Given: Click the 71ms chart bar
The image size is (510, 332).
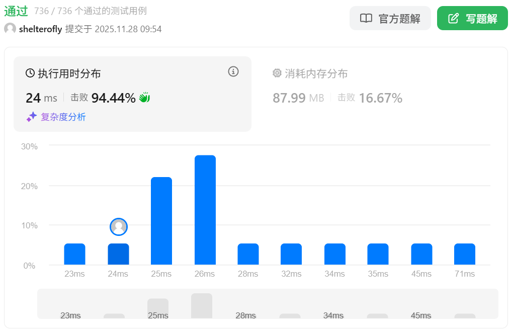Looking at the screenshot, I should [x=465, y=254].
